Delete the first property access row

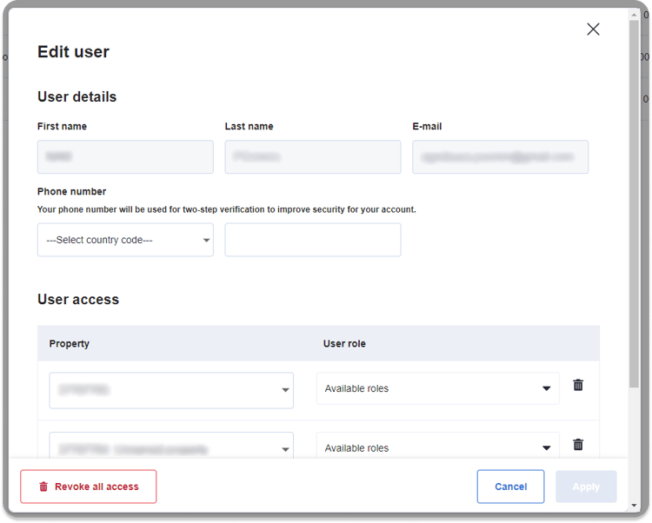tap(578, 385)
